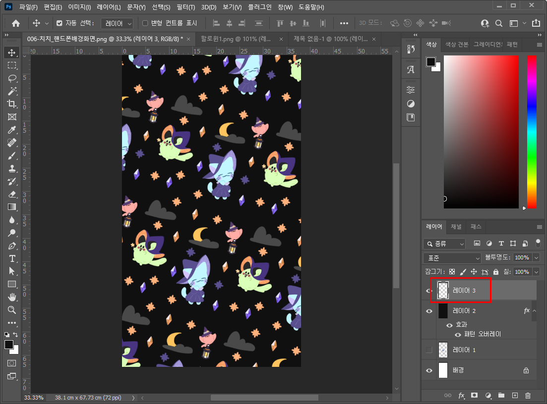Open 필터(T) menu
This screenshot has height=404, width=547.
click(x=185, y=7)
